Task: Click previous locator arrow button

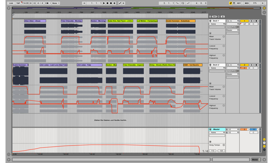Action: click(x=210, y=16)
